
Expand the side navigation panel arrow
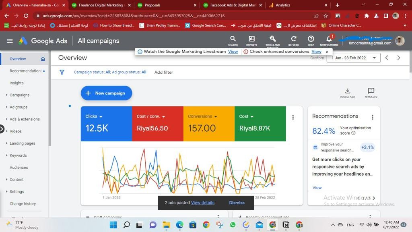click(x=2, y=129)
